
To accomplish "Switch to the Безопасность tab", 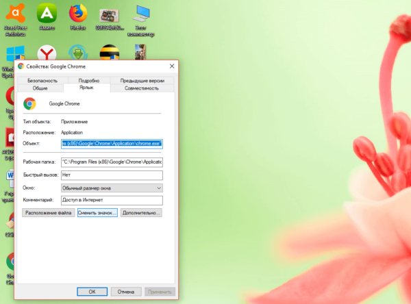I will [42, 81].
